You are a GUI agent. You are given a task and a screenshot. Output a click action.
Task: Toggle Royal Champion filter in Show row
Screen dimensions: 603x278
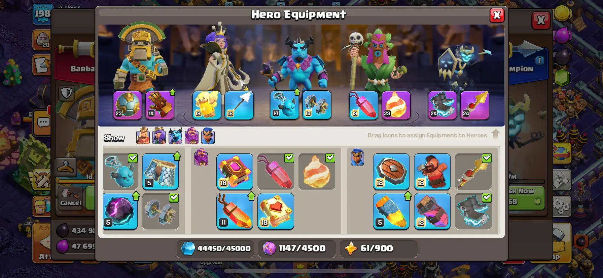coord(208,136)
